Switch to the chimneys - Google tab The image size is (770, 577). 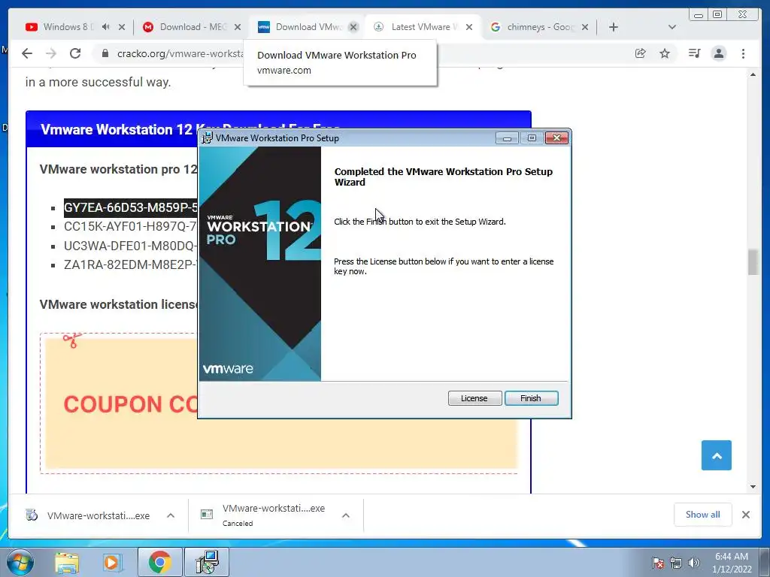pyautogui.click(x=540, y=27)
